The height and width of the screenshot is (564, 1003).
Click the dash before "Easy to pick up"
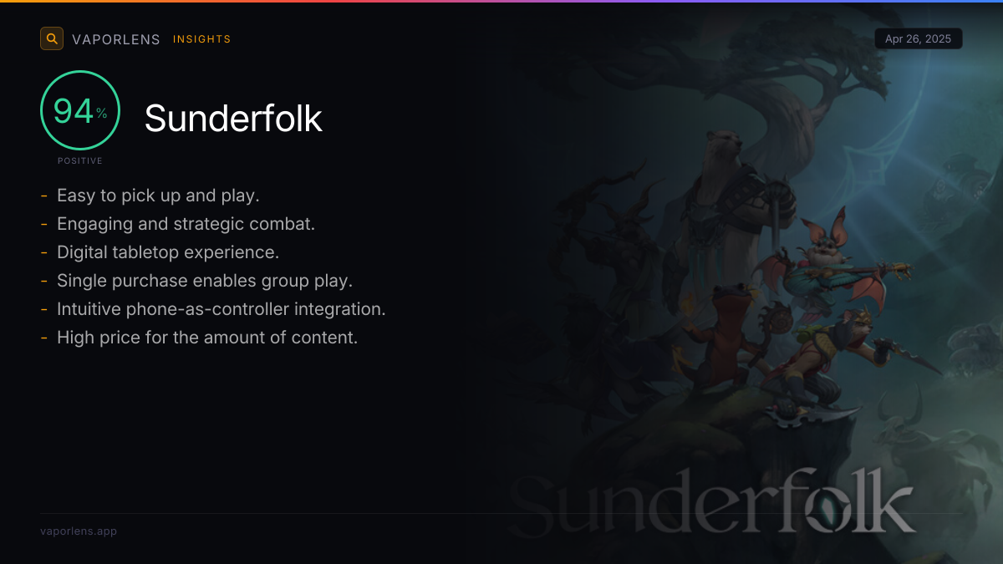click(43, 196)
